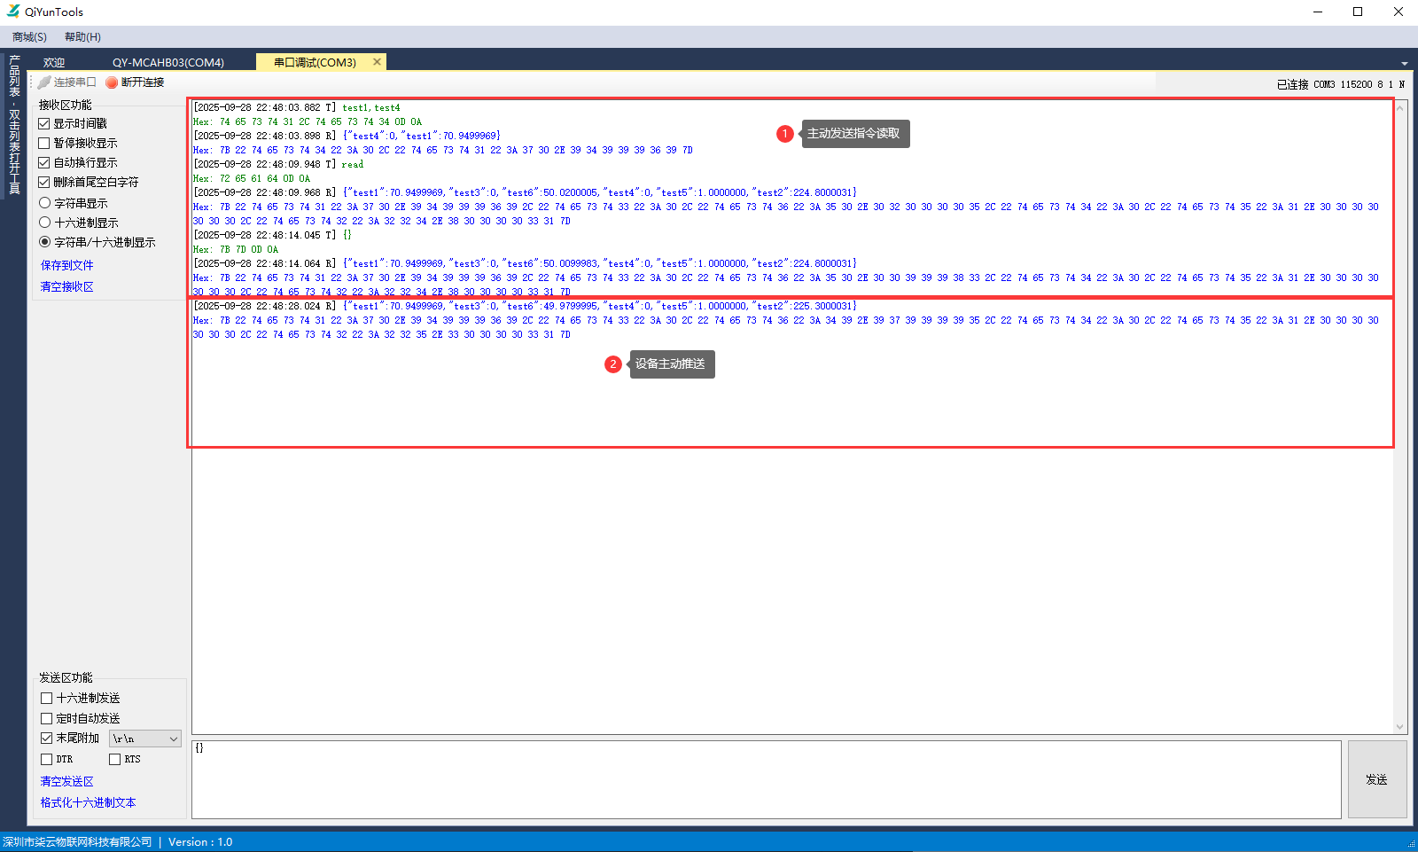Click the QiYunTools logo in title bar
The image size is (1418, 852).
(13, 12)
